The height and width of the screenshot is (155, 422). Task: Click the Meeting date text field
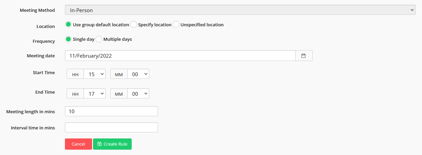pyautogui.click(x=180, y=56)
